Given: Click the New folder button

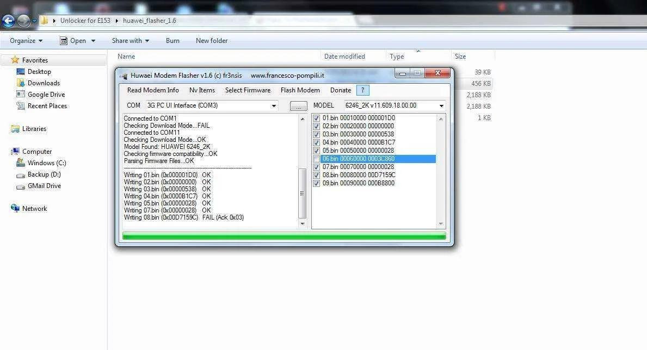Looking at the screenshot, I should pos(212,40).
